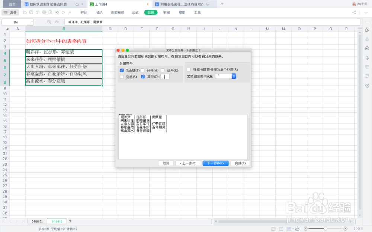
Task: Click the history/backup icon in right sidebar
Action: coord(367,85)
